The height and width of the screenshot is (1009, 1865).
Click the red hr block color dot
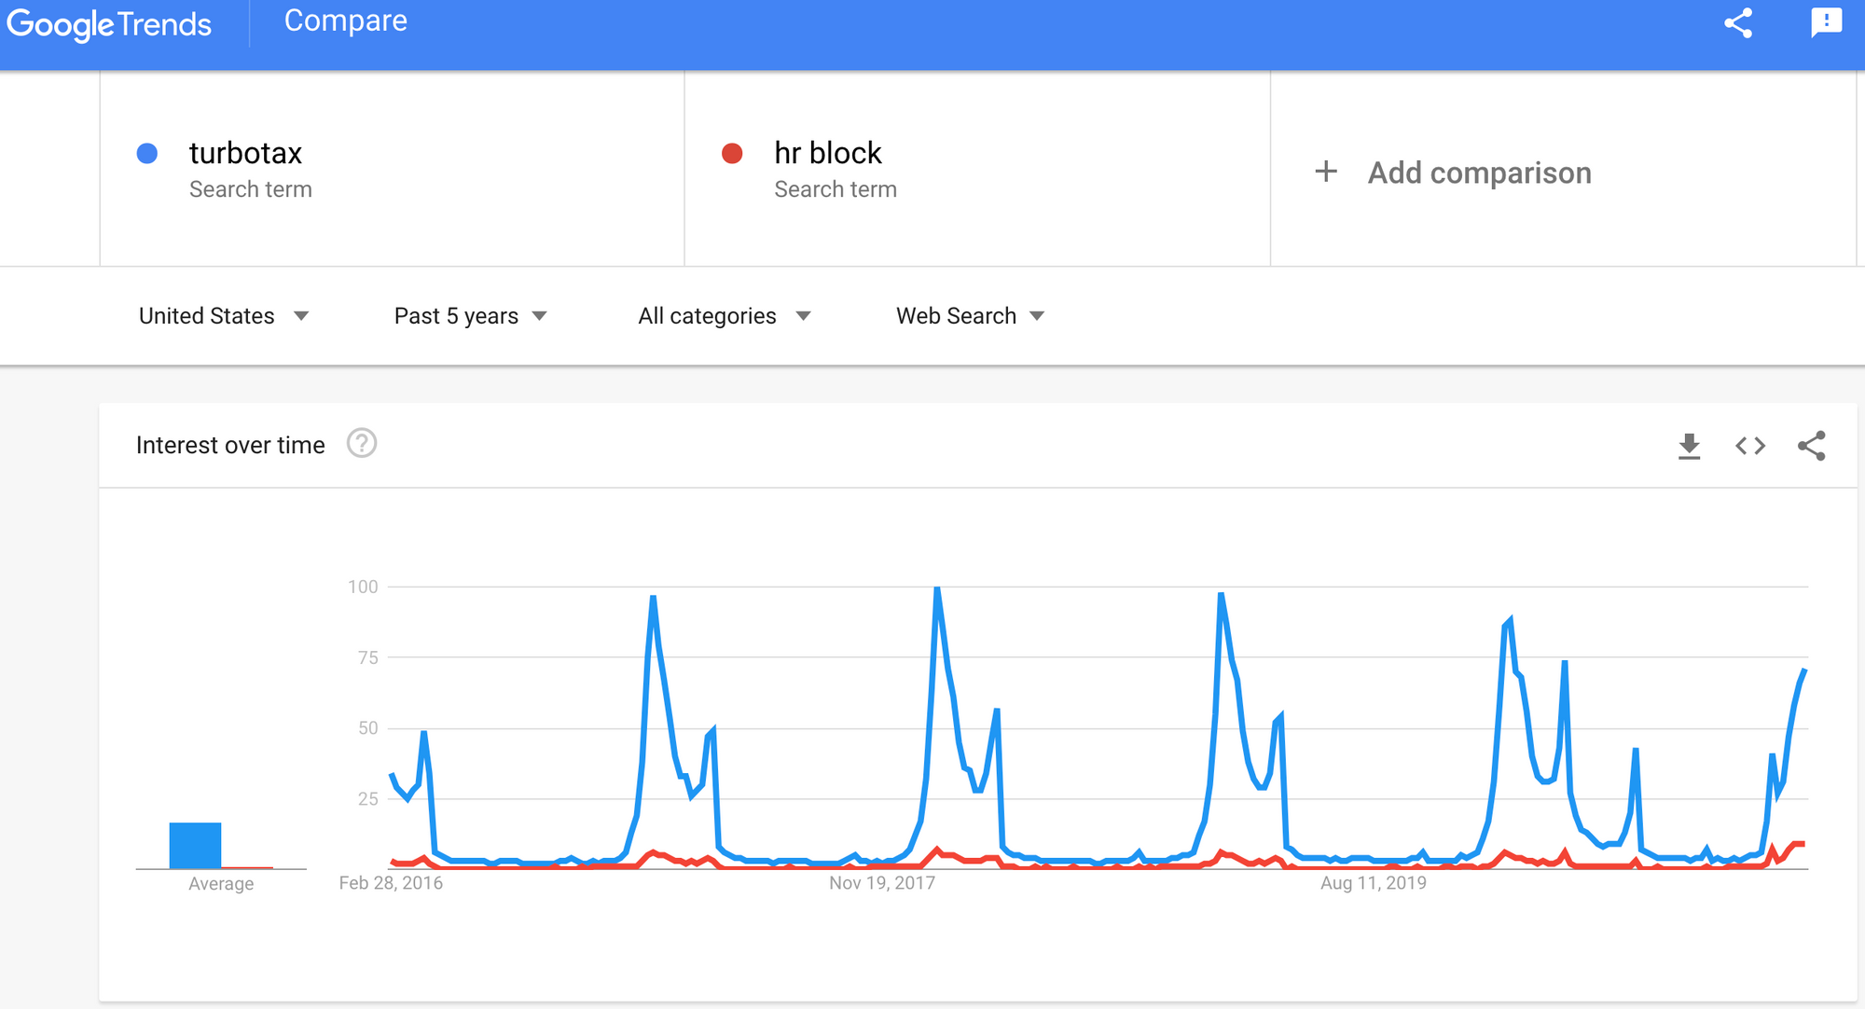[x=732, y=154]
